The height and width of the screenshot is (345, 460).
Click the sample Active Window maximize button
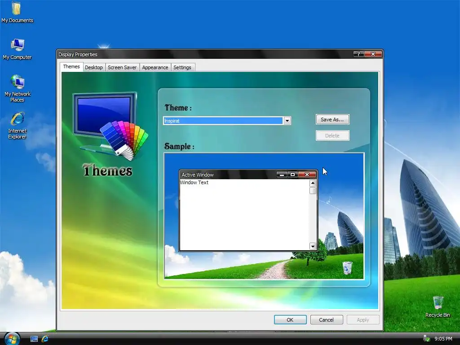[x=292, y=175]
